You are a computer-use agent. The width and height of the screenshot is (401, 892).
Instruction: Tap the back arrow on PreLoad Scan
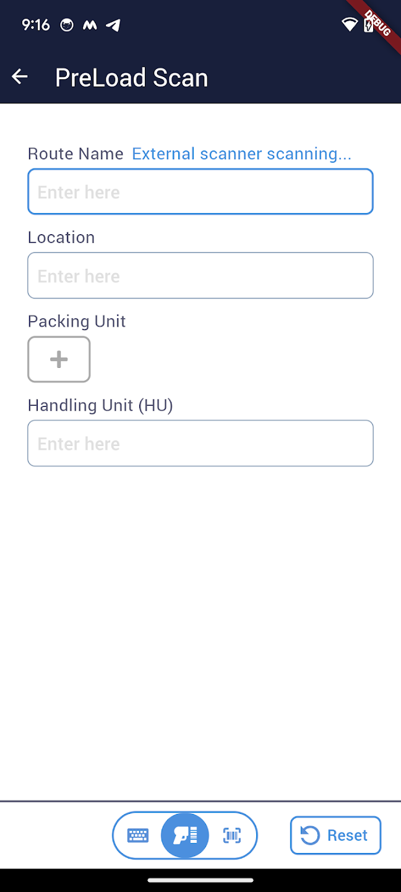point(19,76)
